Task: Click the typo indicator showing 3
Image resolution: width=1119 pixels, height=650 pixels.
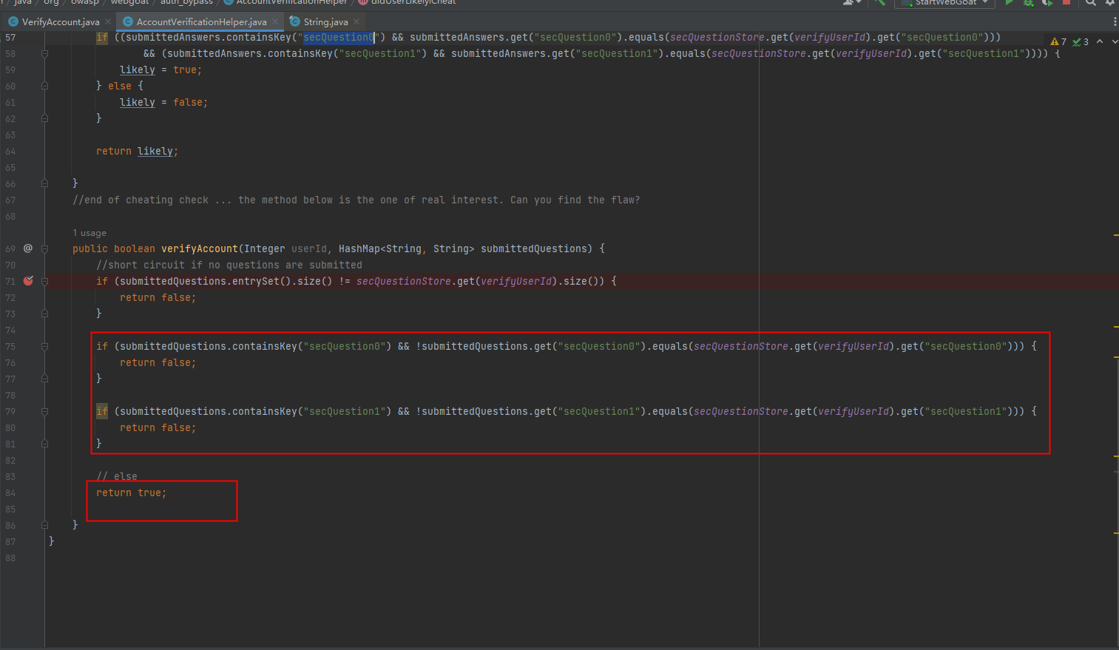Action: (1081, 41)
